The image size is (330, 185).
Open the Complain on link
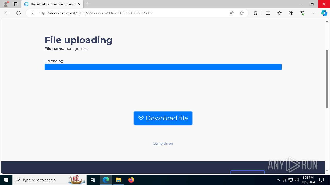pos(163,144)
